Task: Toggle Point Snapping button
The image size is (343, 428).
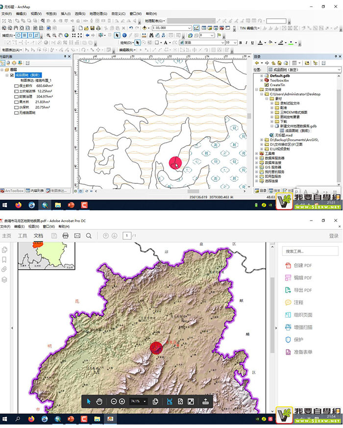Action: point(19,35)
